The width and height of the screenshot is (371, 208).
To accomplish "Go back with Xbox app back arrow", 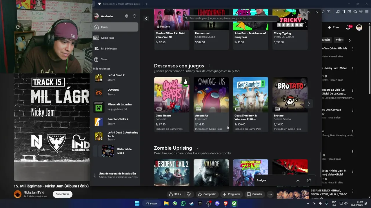I will (146, 18).
